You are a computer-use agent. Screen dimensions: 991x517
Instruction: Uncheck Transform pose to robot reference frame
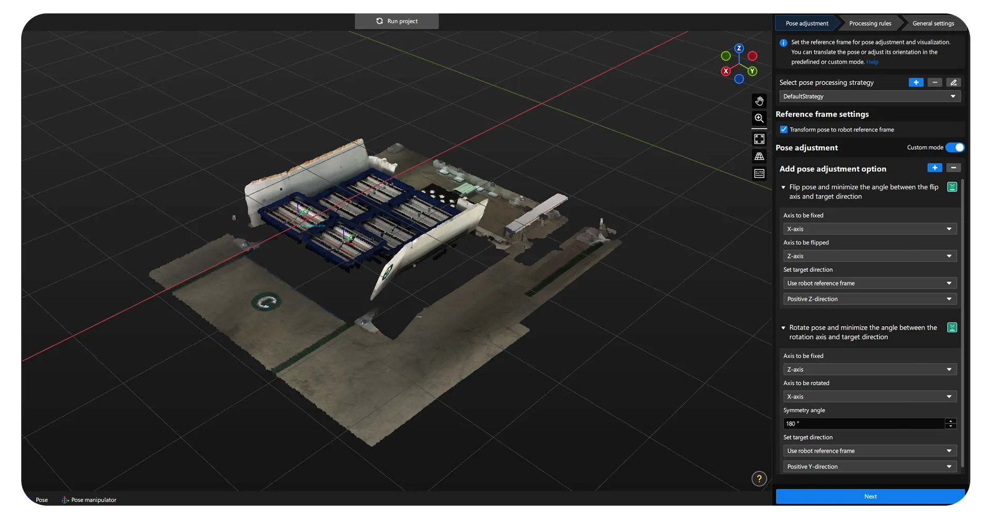784,130
